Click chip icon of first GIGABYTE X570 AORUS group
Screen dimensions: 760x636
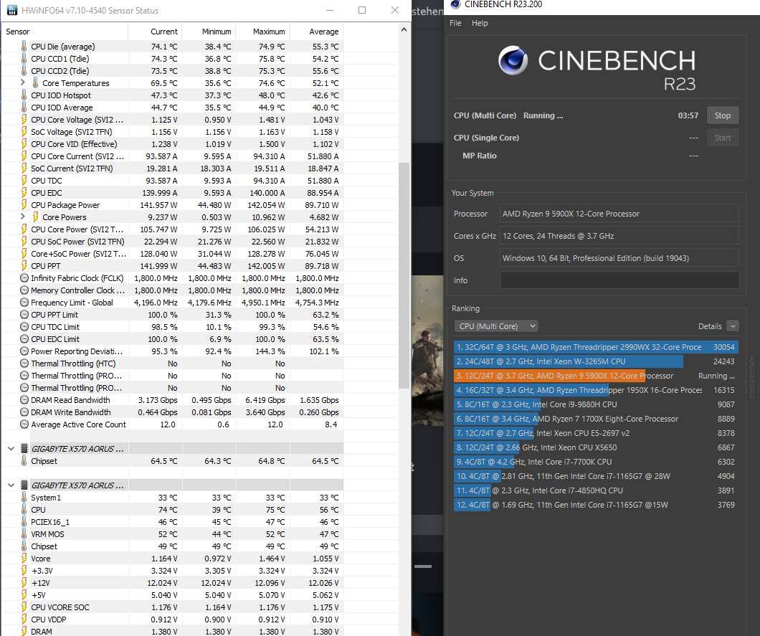[24, 448]
